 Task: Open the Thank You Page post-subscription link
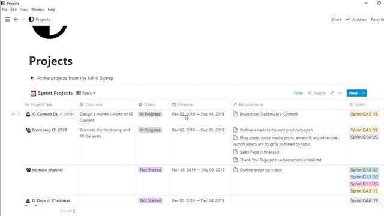[x=280, y=160]
